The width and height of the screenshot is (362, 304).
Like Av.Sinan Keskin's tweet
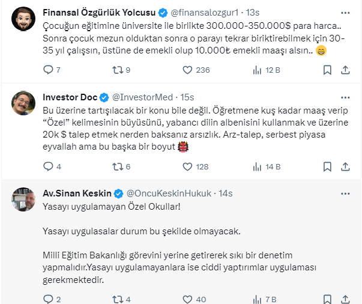(x=186, y=299)
